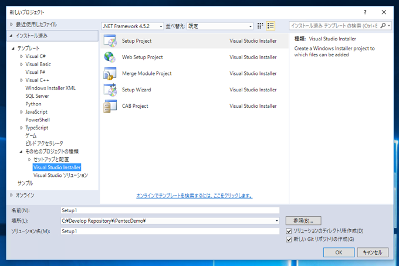
Task: Click the project name input field
Action: tap(170, 210)
